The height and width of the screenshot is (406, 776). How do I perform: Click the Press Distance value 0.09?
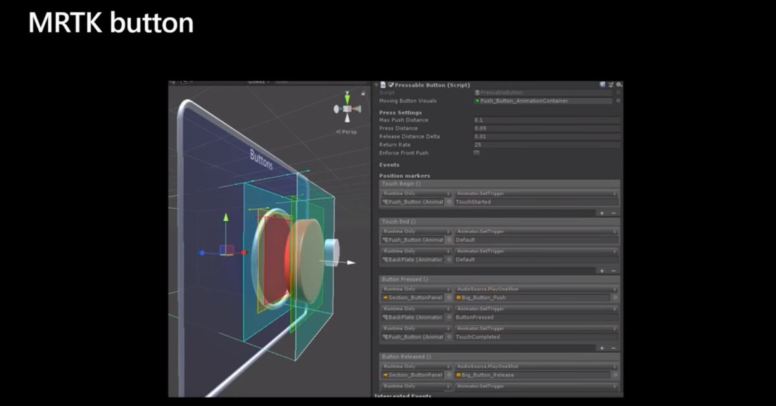click(x=547, y=129)
